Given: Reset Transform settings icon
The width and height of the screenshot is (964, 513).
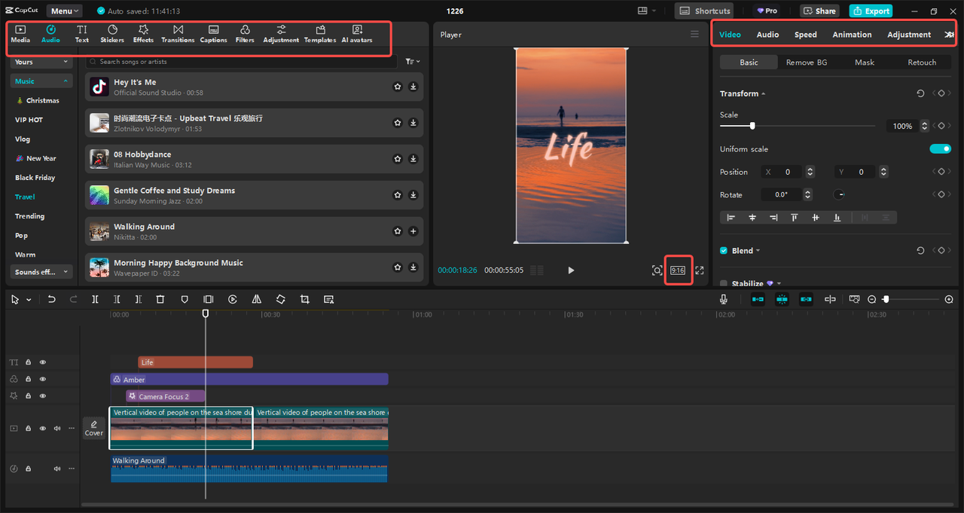Looking at the screenshot, I should (x=920, y=93).
